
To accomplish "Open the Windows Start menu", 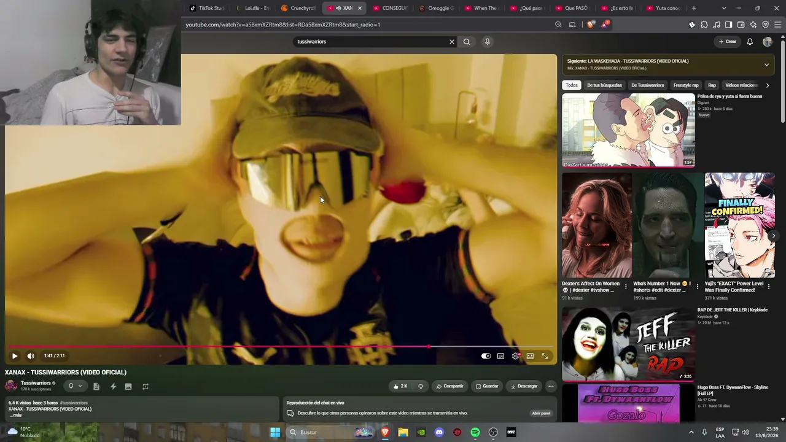I will (x=275, y=432).
